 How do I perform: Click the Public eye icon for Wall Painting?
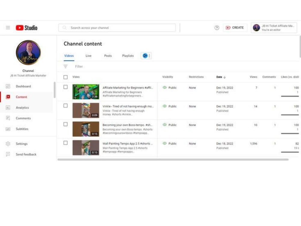165,143
